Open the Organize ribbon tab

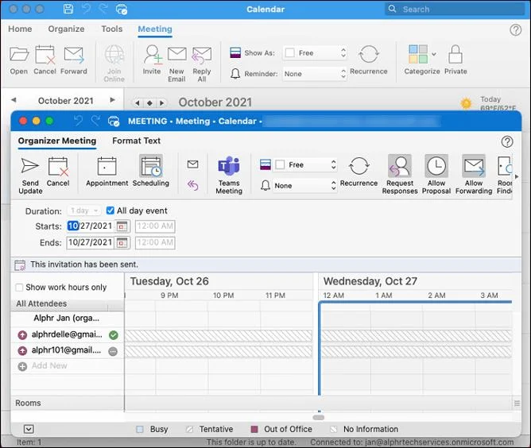(x=66, y=29)
